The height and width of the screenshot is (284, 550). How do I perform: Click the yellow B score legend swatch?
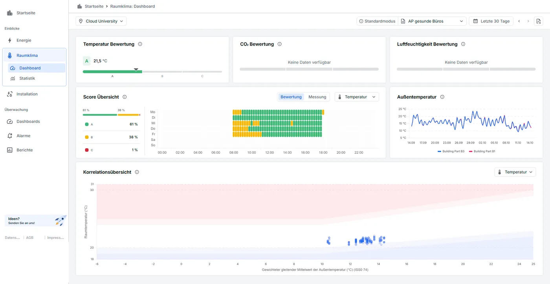tap(86, 137)
